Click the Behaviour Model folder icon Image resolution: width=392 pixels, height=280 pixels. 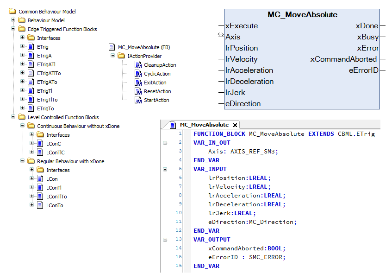point(22,20)
